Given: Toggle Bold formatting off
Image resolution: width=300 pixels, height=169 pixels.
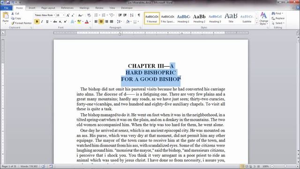Looking at the screenshot, I should click(37, 22).
